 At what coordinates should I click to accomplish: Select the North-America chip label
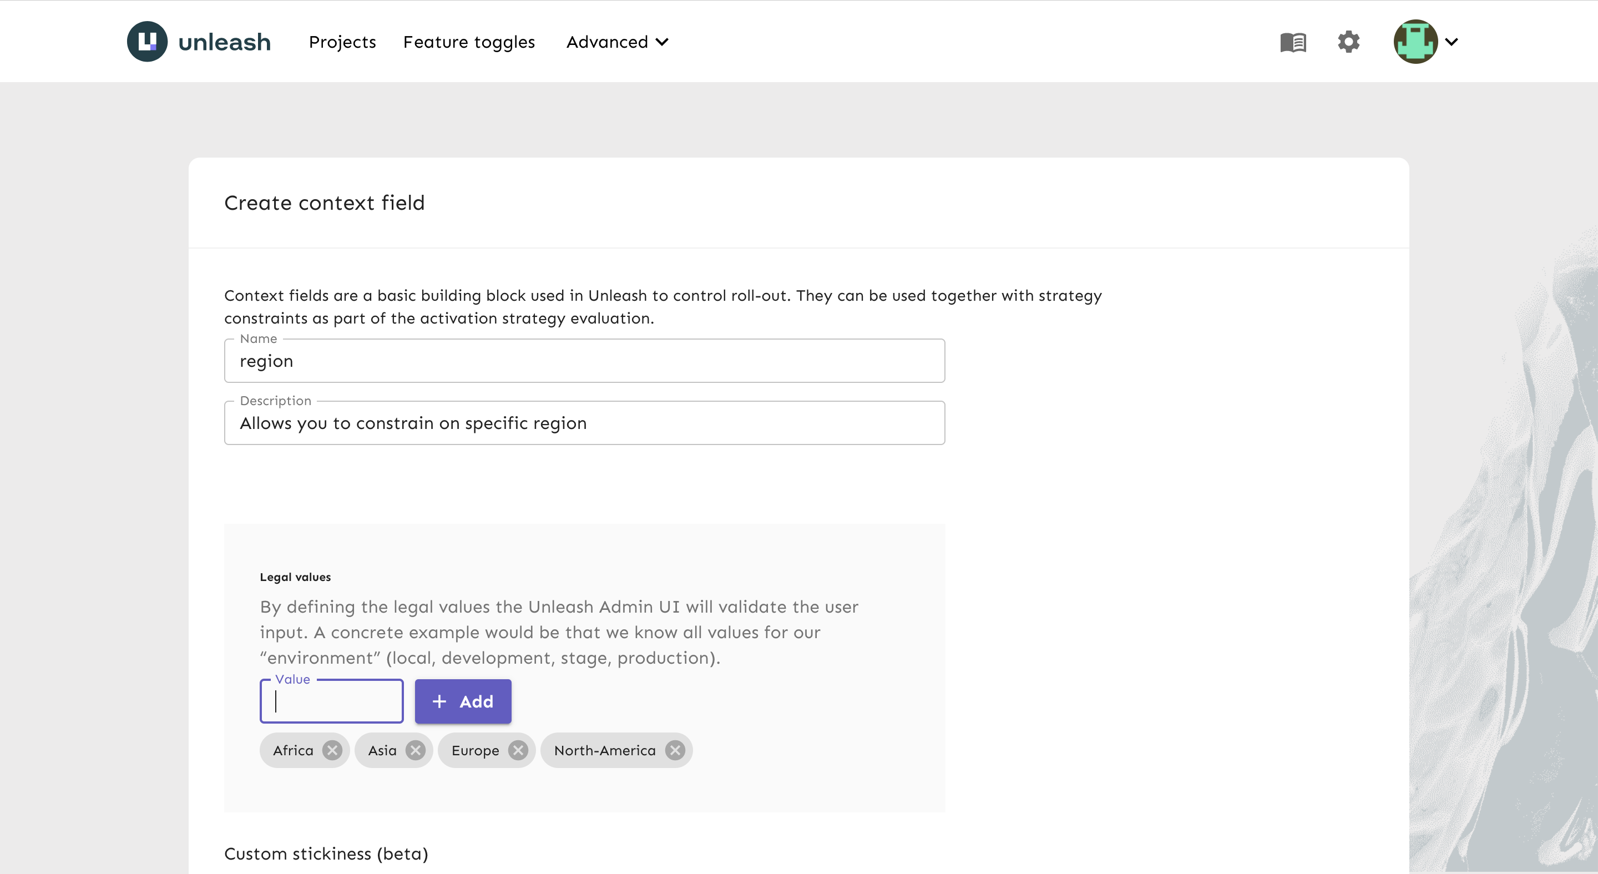(604, 751)
